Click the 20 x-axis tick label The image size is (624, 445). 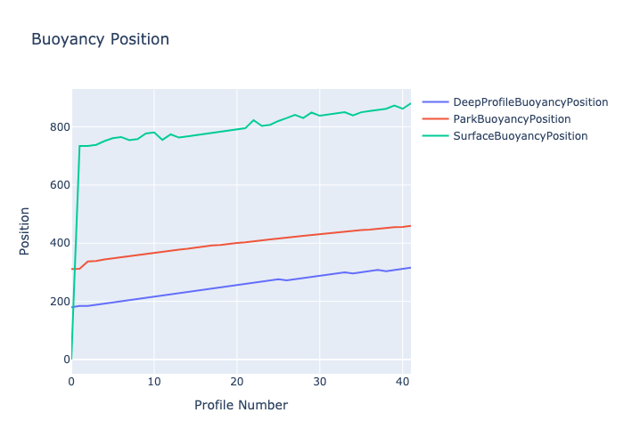point(236,383)
